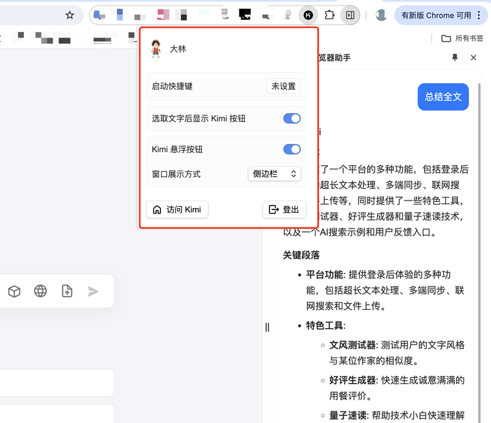Close the browser assistant side panel

point(473,58)
